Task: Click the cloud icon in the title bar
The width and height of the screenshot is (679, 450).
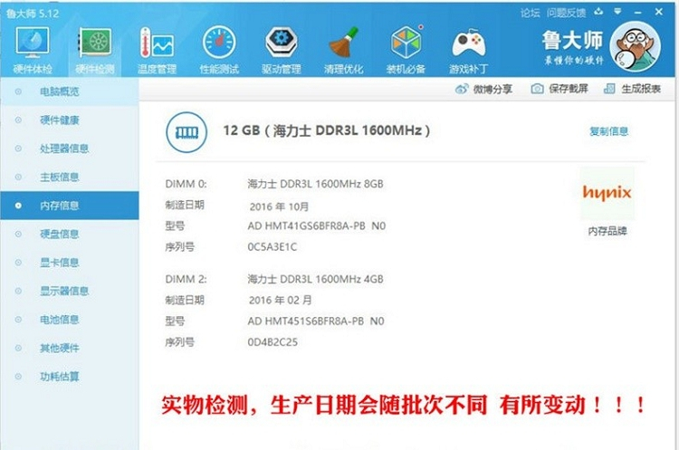Action: pyautogui.click(x=599, y=12)
